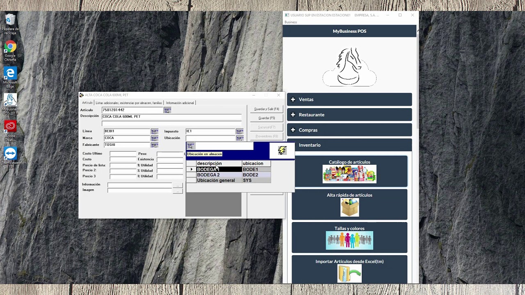Click the Proveedores (F8) button
Viewport: 525px width, 295px height.
click(267, 136)
